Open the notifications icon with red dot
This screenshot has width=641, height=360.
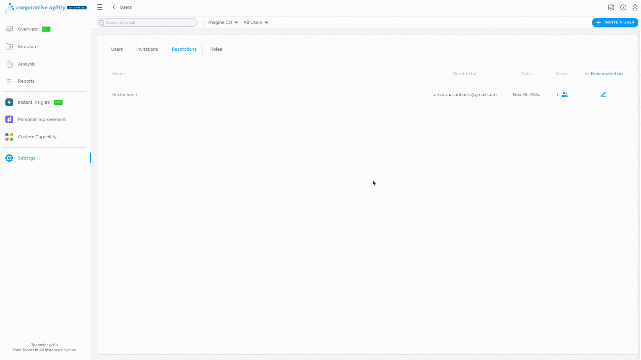tap(611, 7)
